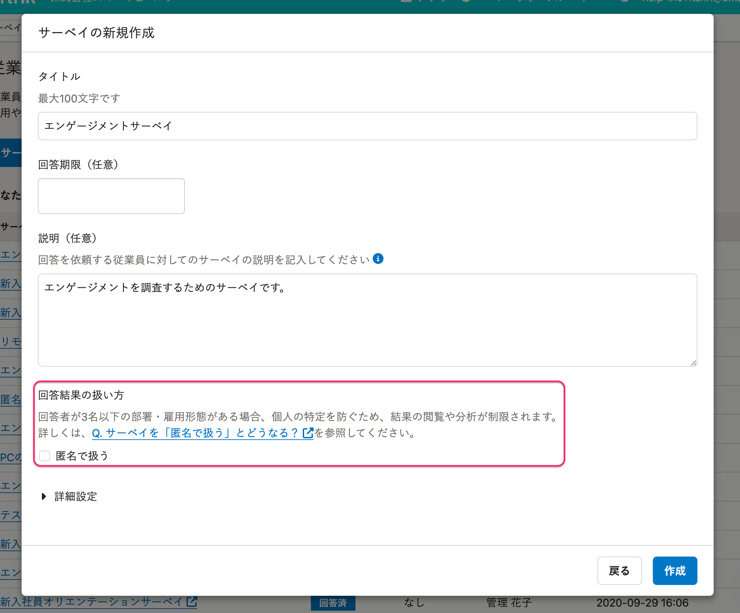Screen dimensions: 740x613
Task: Click the description textarea resize handle
Action: [693, 363]
